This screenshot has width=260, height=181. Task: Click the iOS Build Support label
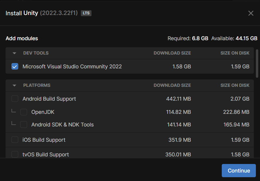pyautogui.click(x=44, y=140)
